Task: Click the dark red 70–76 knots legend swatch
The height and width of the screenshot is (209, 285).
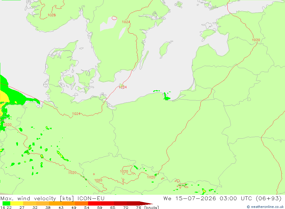Action: click(x=133, y=203)
